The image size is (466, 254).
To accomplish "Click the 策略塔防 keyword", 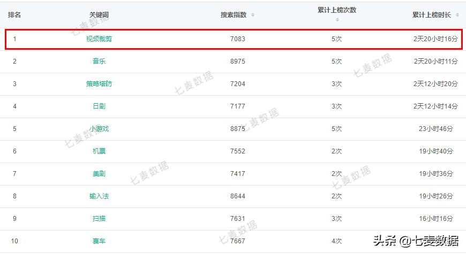I will click(x=99, y=84).
